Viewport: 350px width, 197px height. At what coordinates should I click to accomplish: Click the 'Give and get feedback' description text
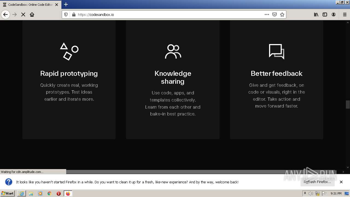276,95
